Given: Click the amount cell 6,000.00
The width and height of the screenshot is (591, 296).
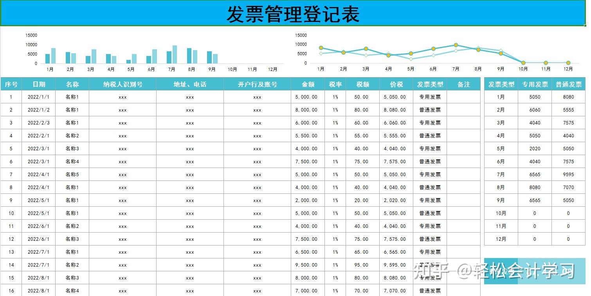Looking at the screenshot, I should pos(308,123).
